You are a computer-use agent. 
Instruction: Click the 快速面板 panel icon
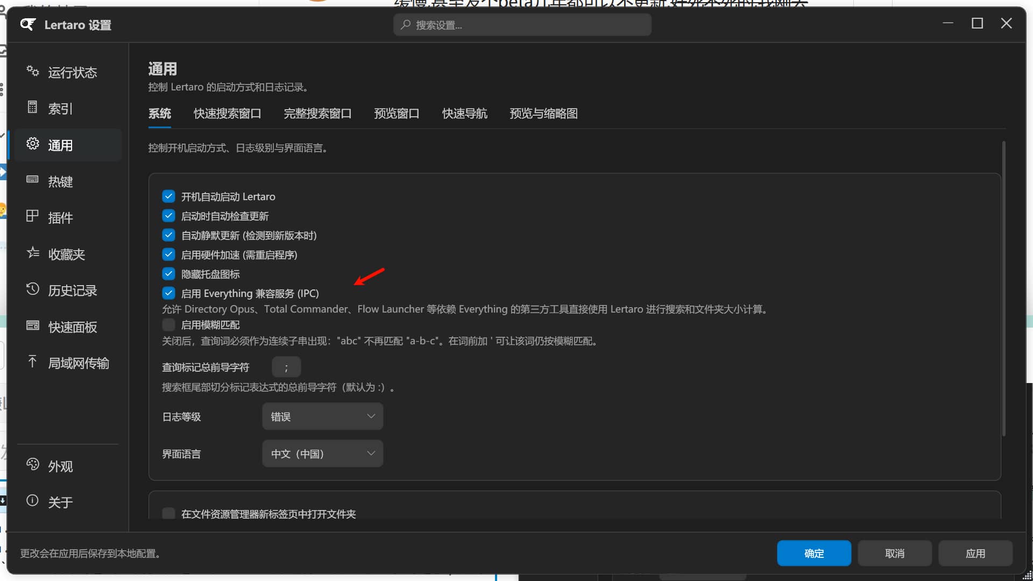click(x=33, y=325)
